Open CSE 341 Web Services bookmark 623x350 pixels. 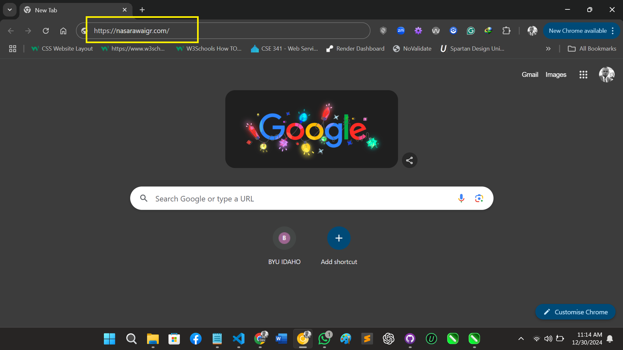284,49
